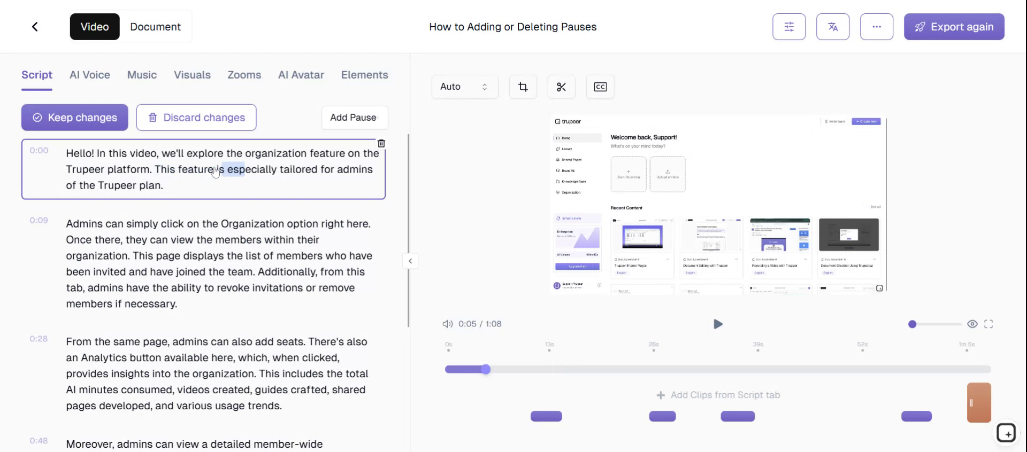Select the Script tab
The image size is (1027, 452).
point(37,75)
